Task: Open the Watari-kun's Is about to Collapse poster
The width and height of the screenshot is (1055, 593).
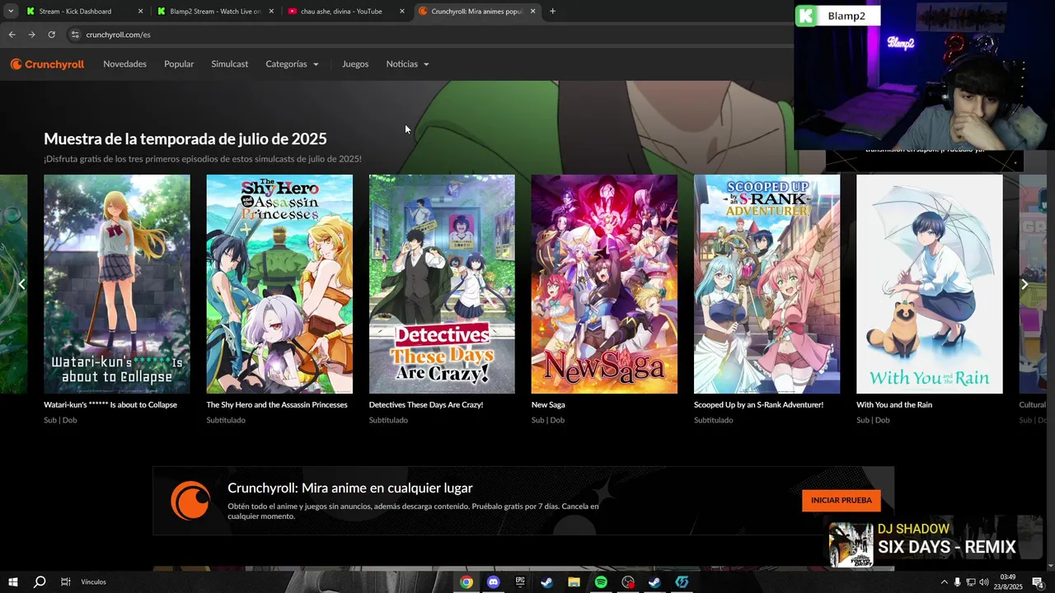Action: (x=117, y=284)
